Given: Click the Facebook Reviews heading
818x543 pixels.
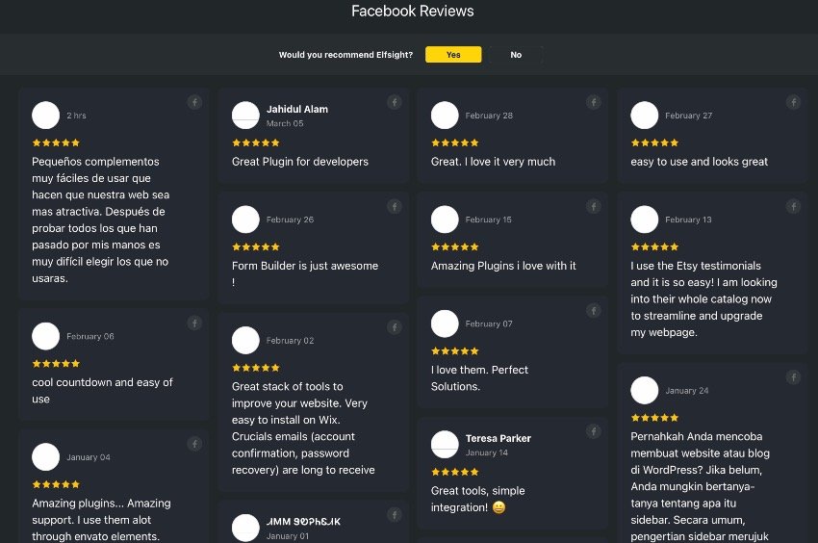Looking at the screenshot, I should point(413,11).
